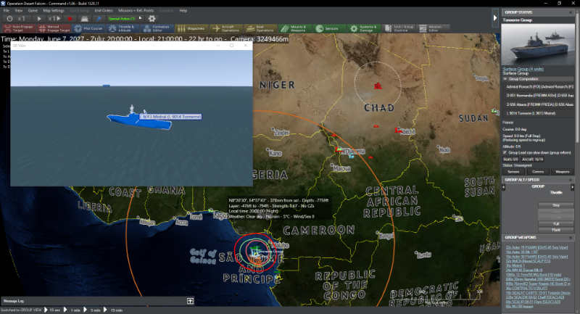Collapse the Group Weapons panel
The image size is (580, 314).
click(x=570, y=237)
